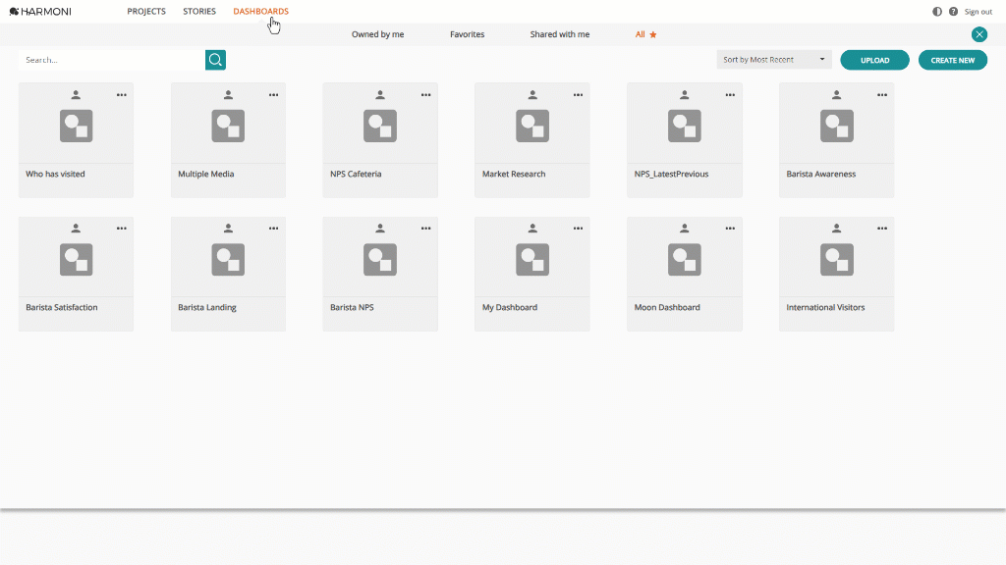Open options menu for NPS_LatestPrevious

coord(730,95)
